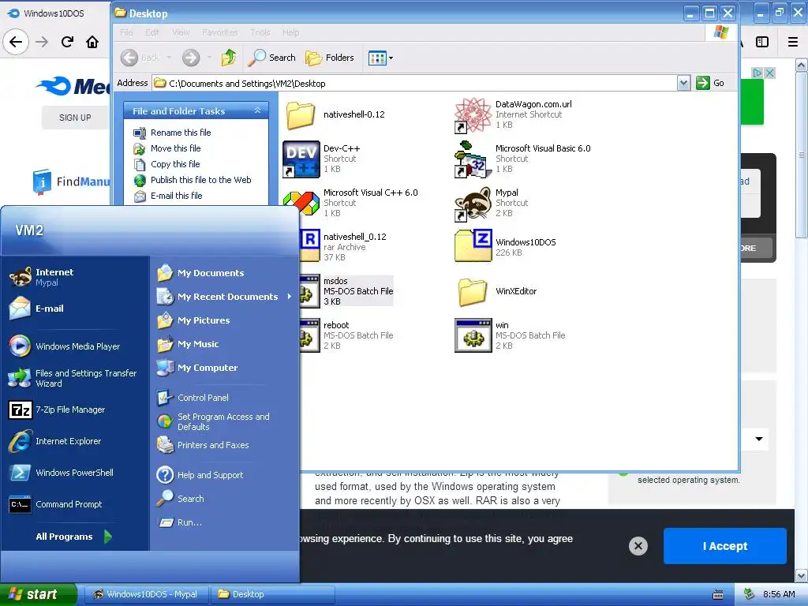Screen dimensions: 808x606
Task: Click the address bar path field
Action: coord(415,83)
